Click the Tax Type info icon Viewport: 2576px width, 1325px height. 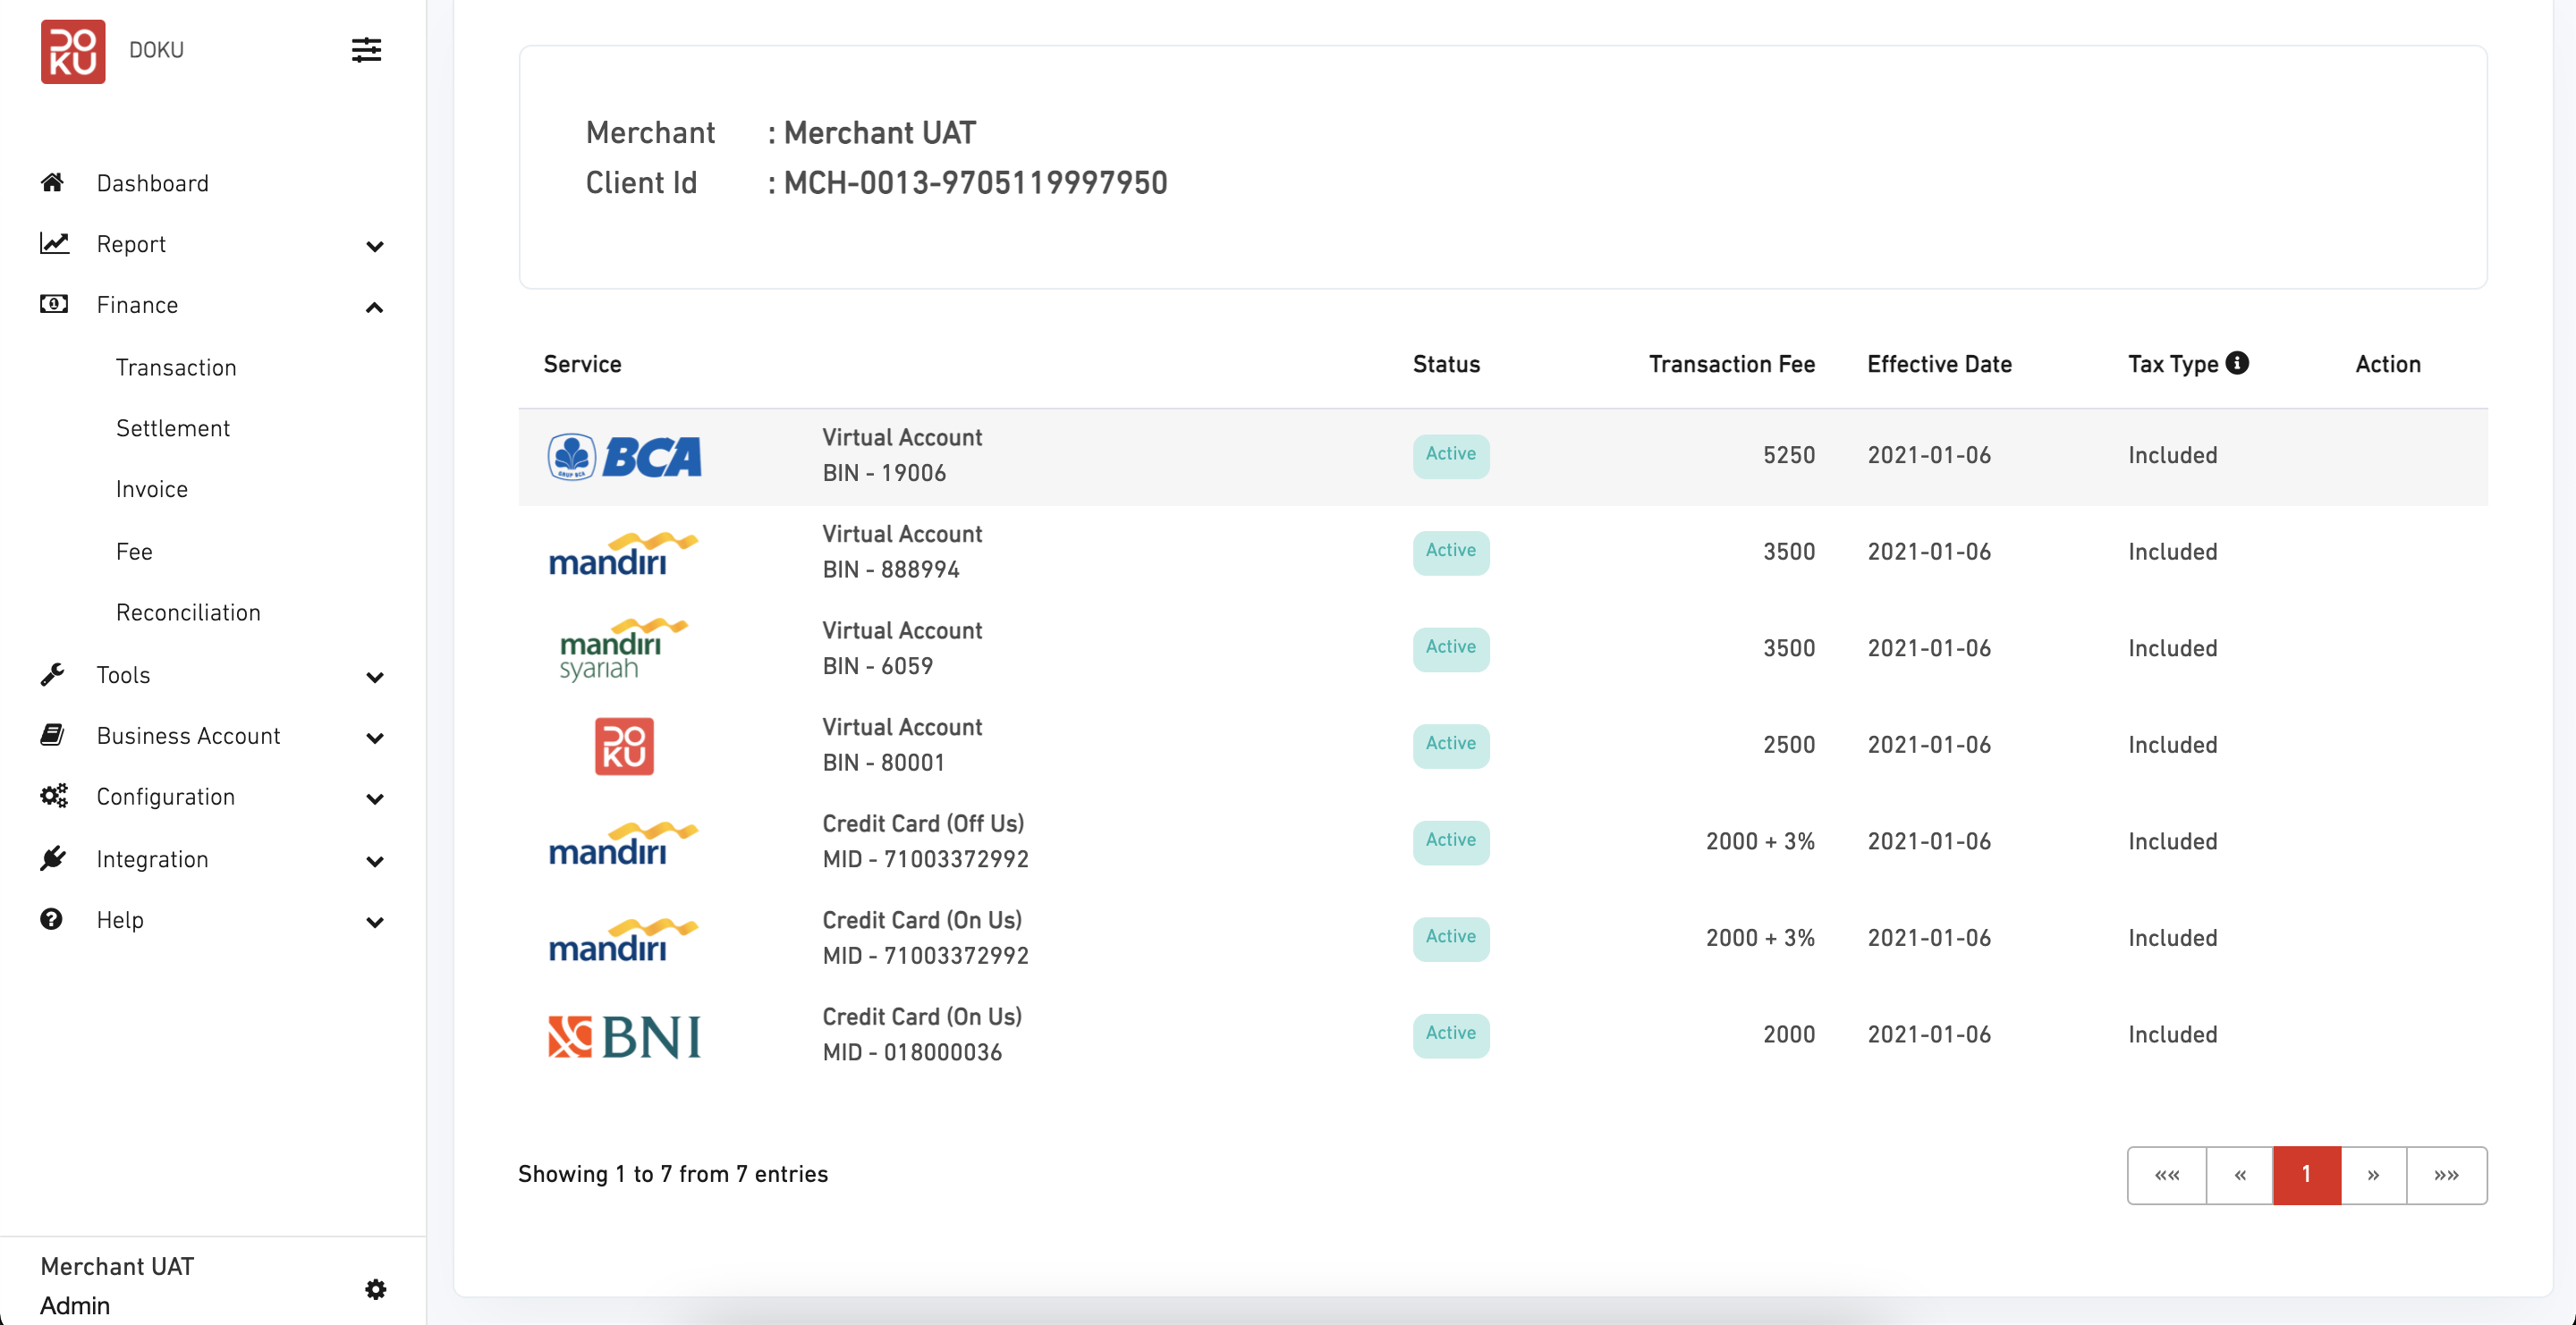point(2238,363)
